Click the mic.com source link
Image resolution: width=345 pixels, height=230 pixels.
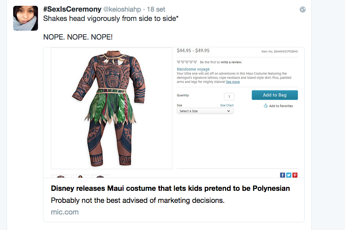tap(65, 212)
